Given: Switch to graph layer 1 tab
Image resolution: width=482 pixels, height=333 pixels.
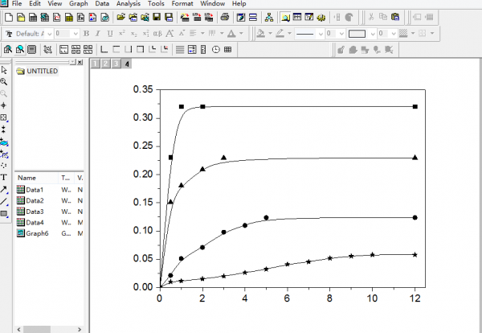Looking at the screenshot, I should (x=96, y=64).
